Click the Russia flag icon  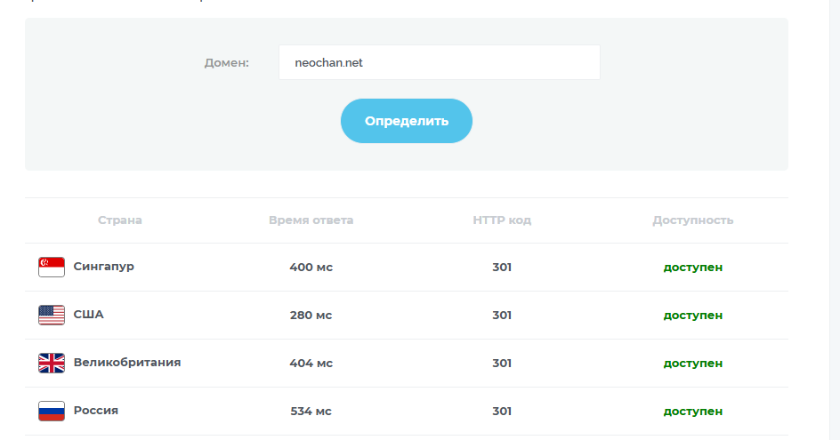point(51,411)
